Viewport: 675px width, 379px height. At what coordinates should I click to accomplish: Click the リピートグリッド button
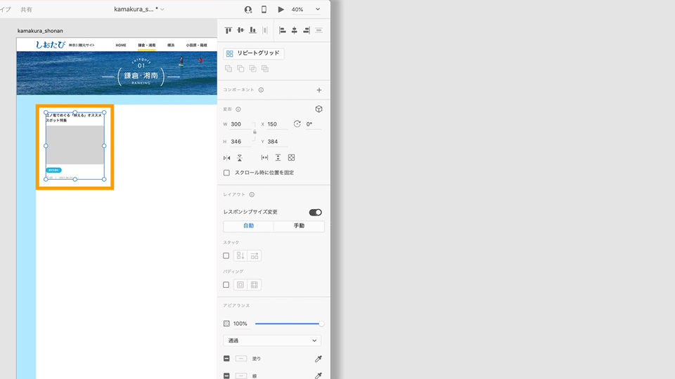pos(254,53)
